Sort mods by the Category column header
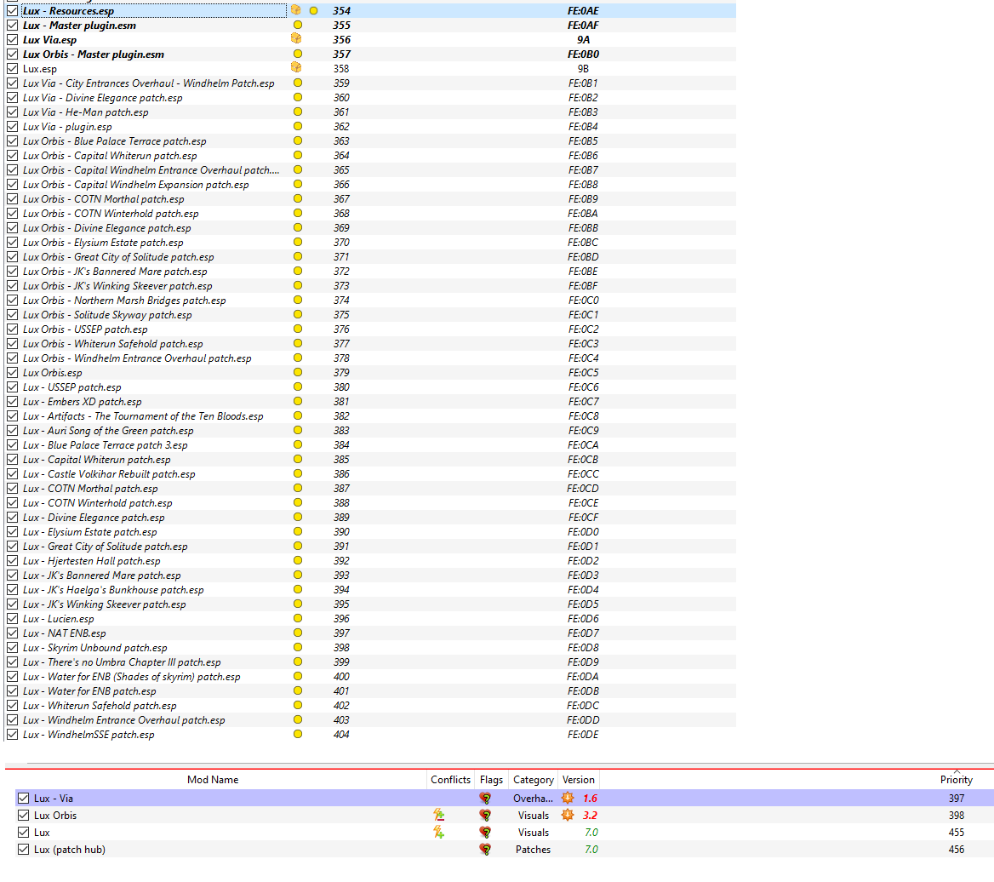 click(533, 780)
